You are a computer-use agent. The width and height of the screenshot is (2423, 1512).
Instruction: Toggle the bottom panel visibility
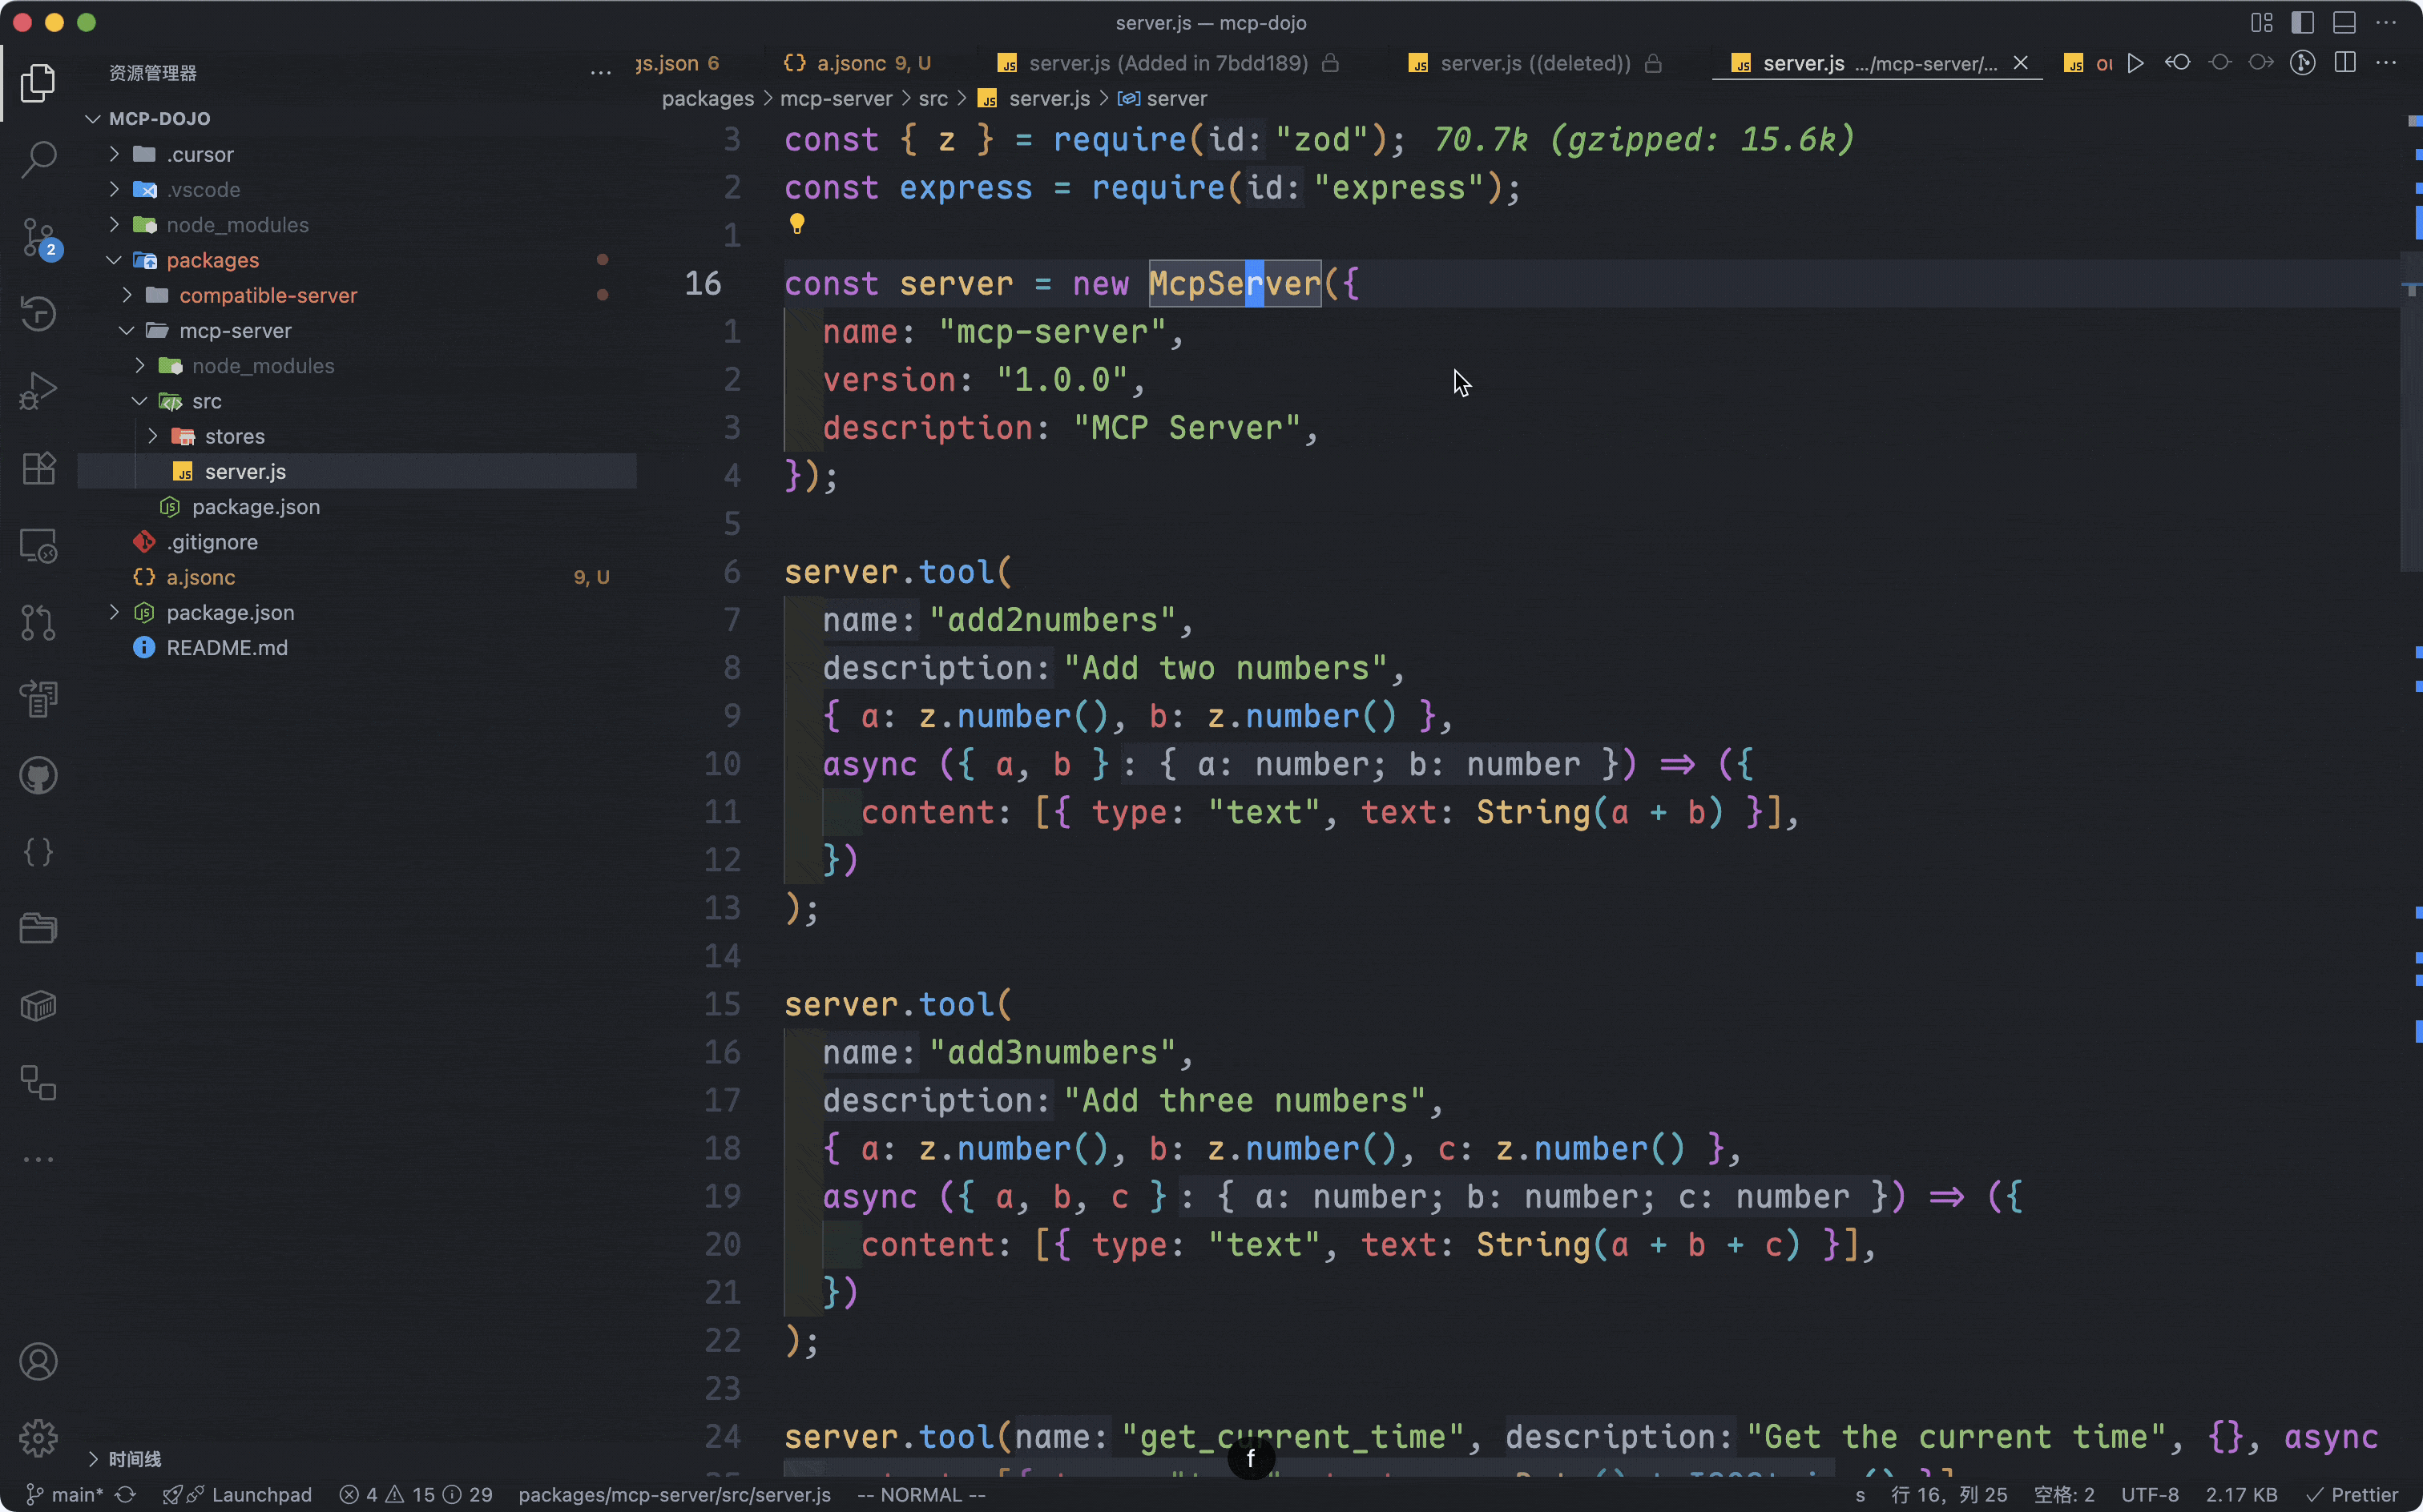click(2344, 22)
